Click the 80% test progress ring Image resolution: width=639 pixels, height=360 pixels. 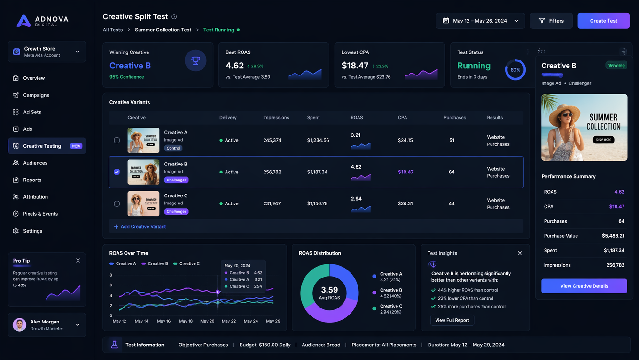515,70
